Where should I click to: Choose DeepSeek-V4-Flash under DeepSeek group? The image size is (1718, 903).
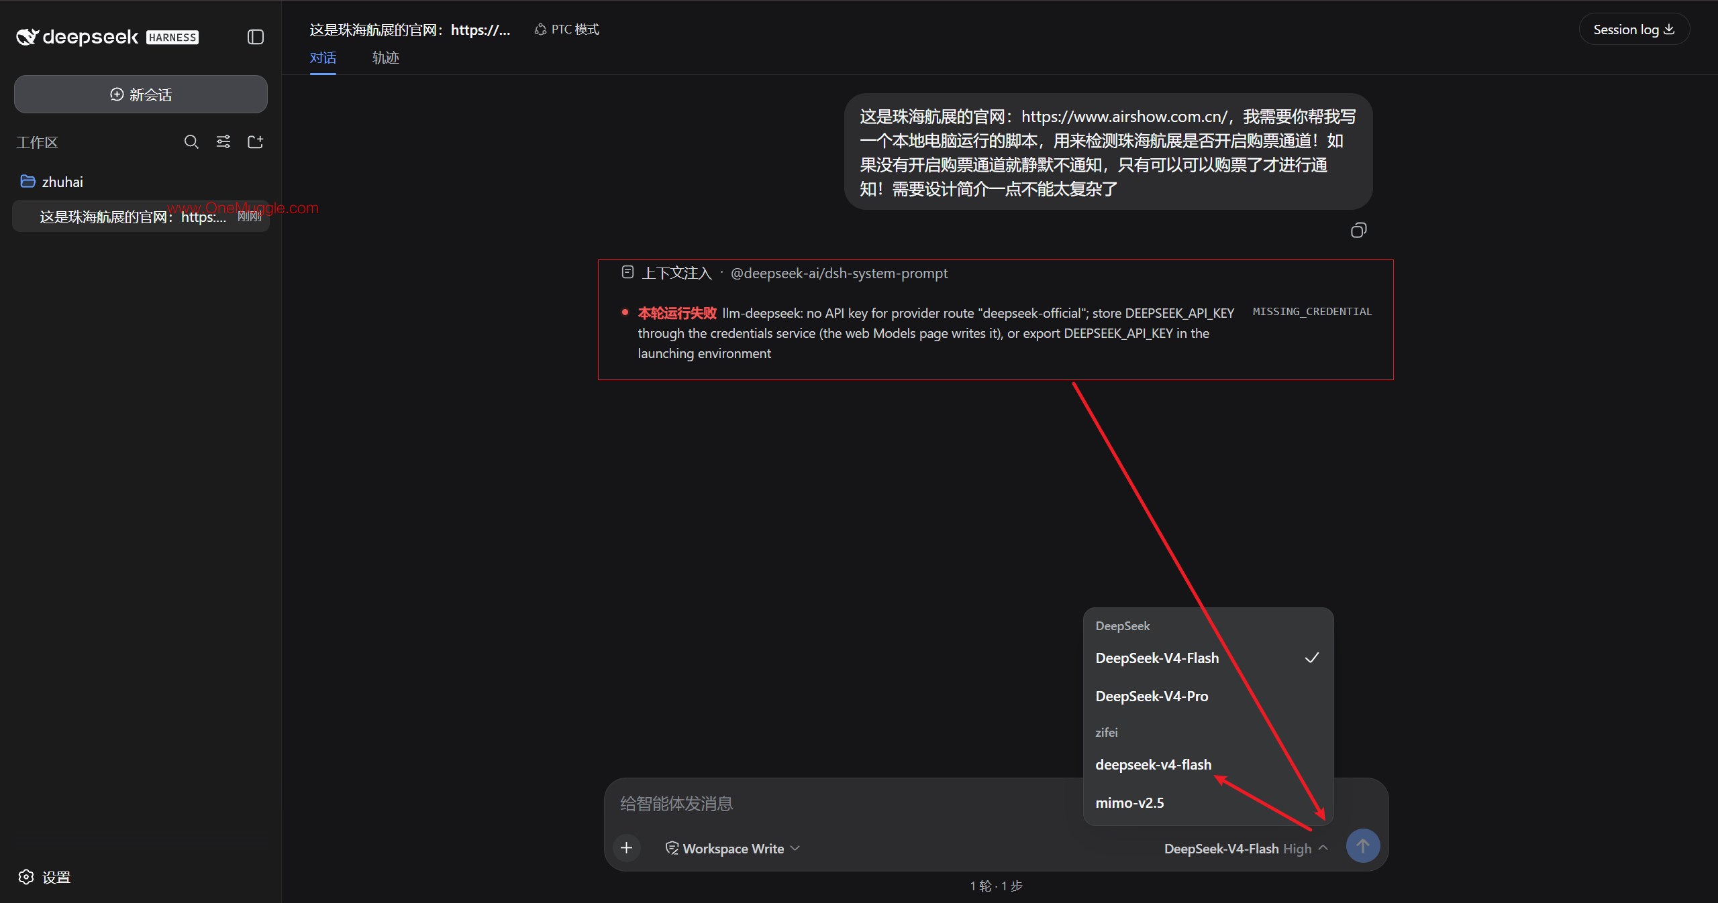[x=1208, y=658]
